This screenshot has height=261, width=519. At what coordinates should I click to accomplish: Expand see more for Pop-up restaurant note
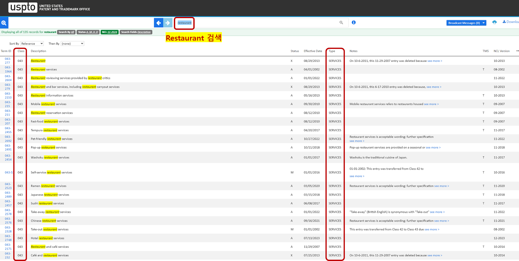(433, 148)
